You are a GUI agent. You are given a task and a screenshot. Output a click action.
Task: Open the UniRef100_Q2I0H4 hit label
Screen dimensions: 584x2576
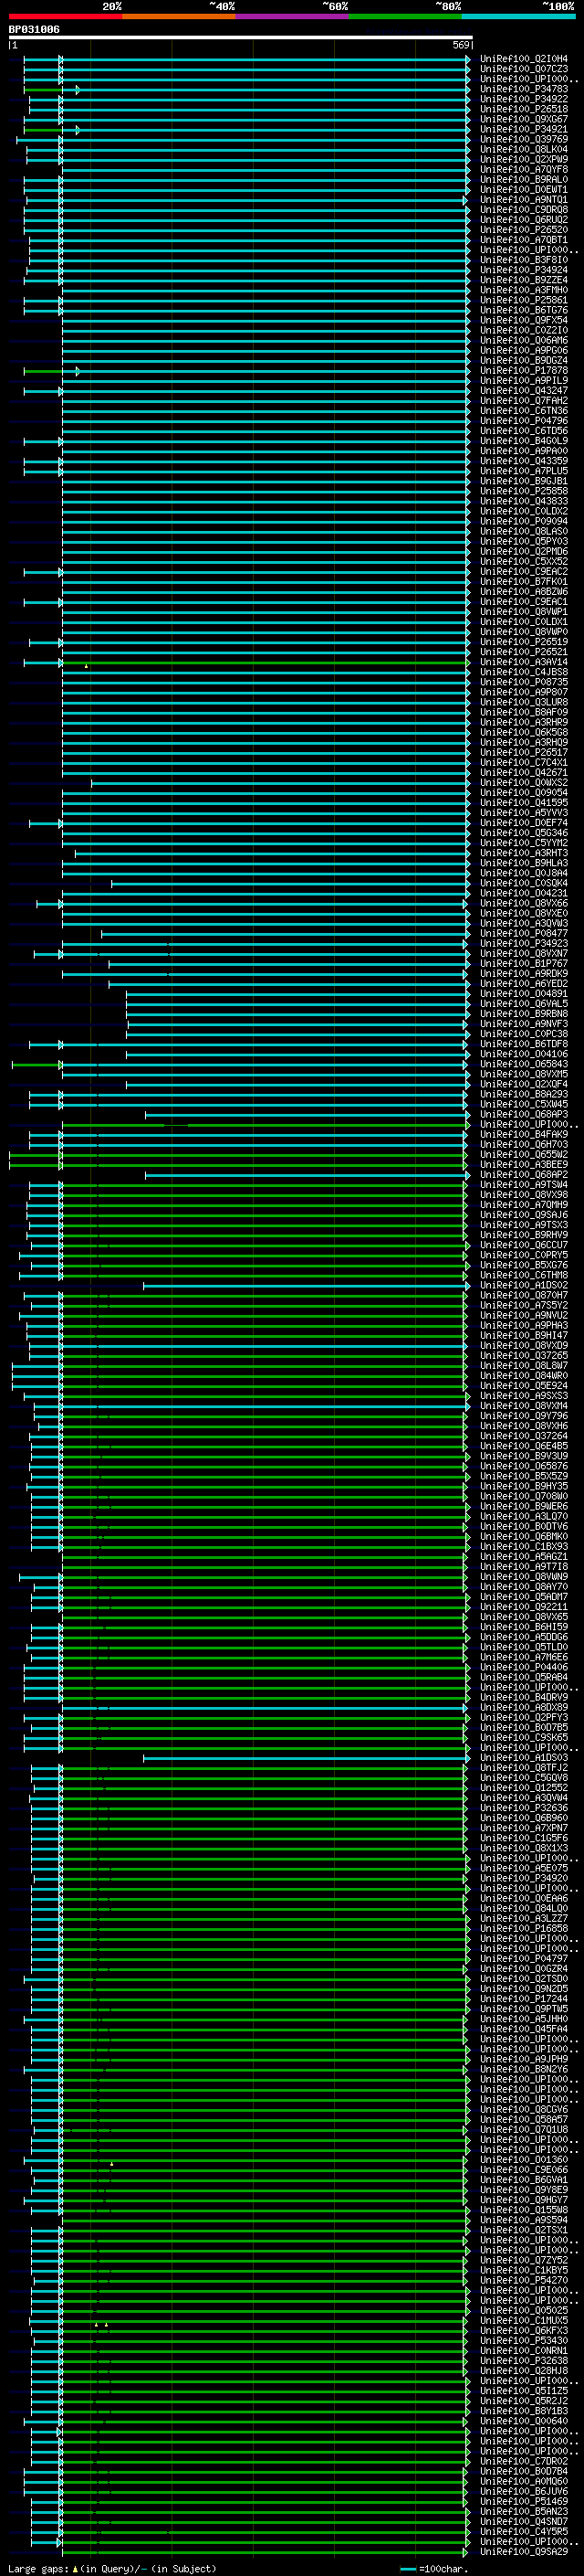pyautogui.click(x=524, y=59)
